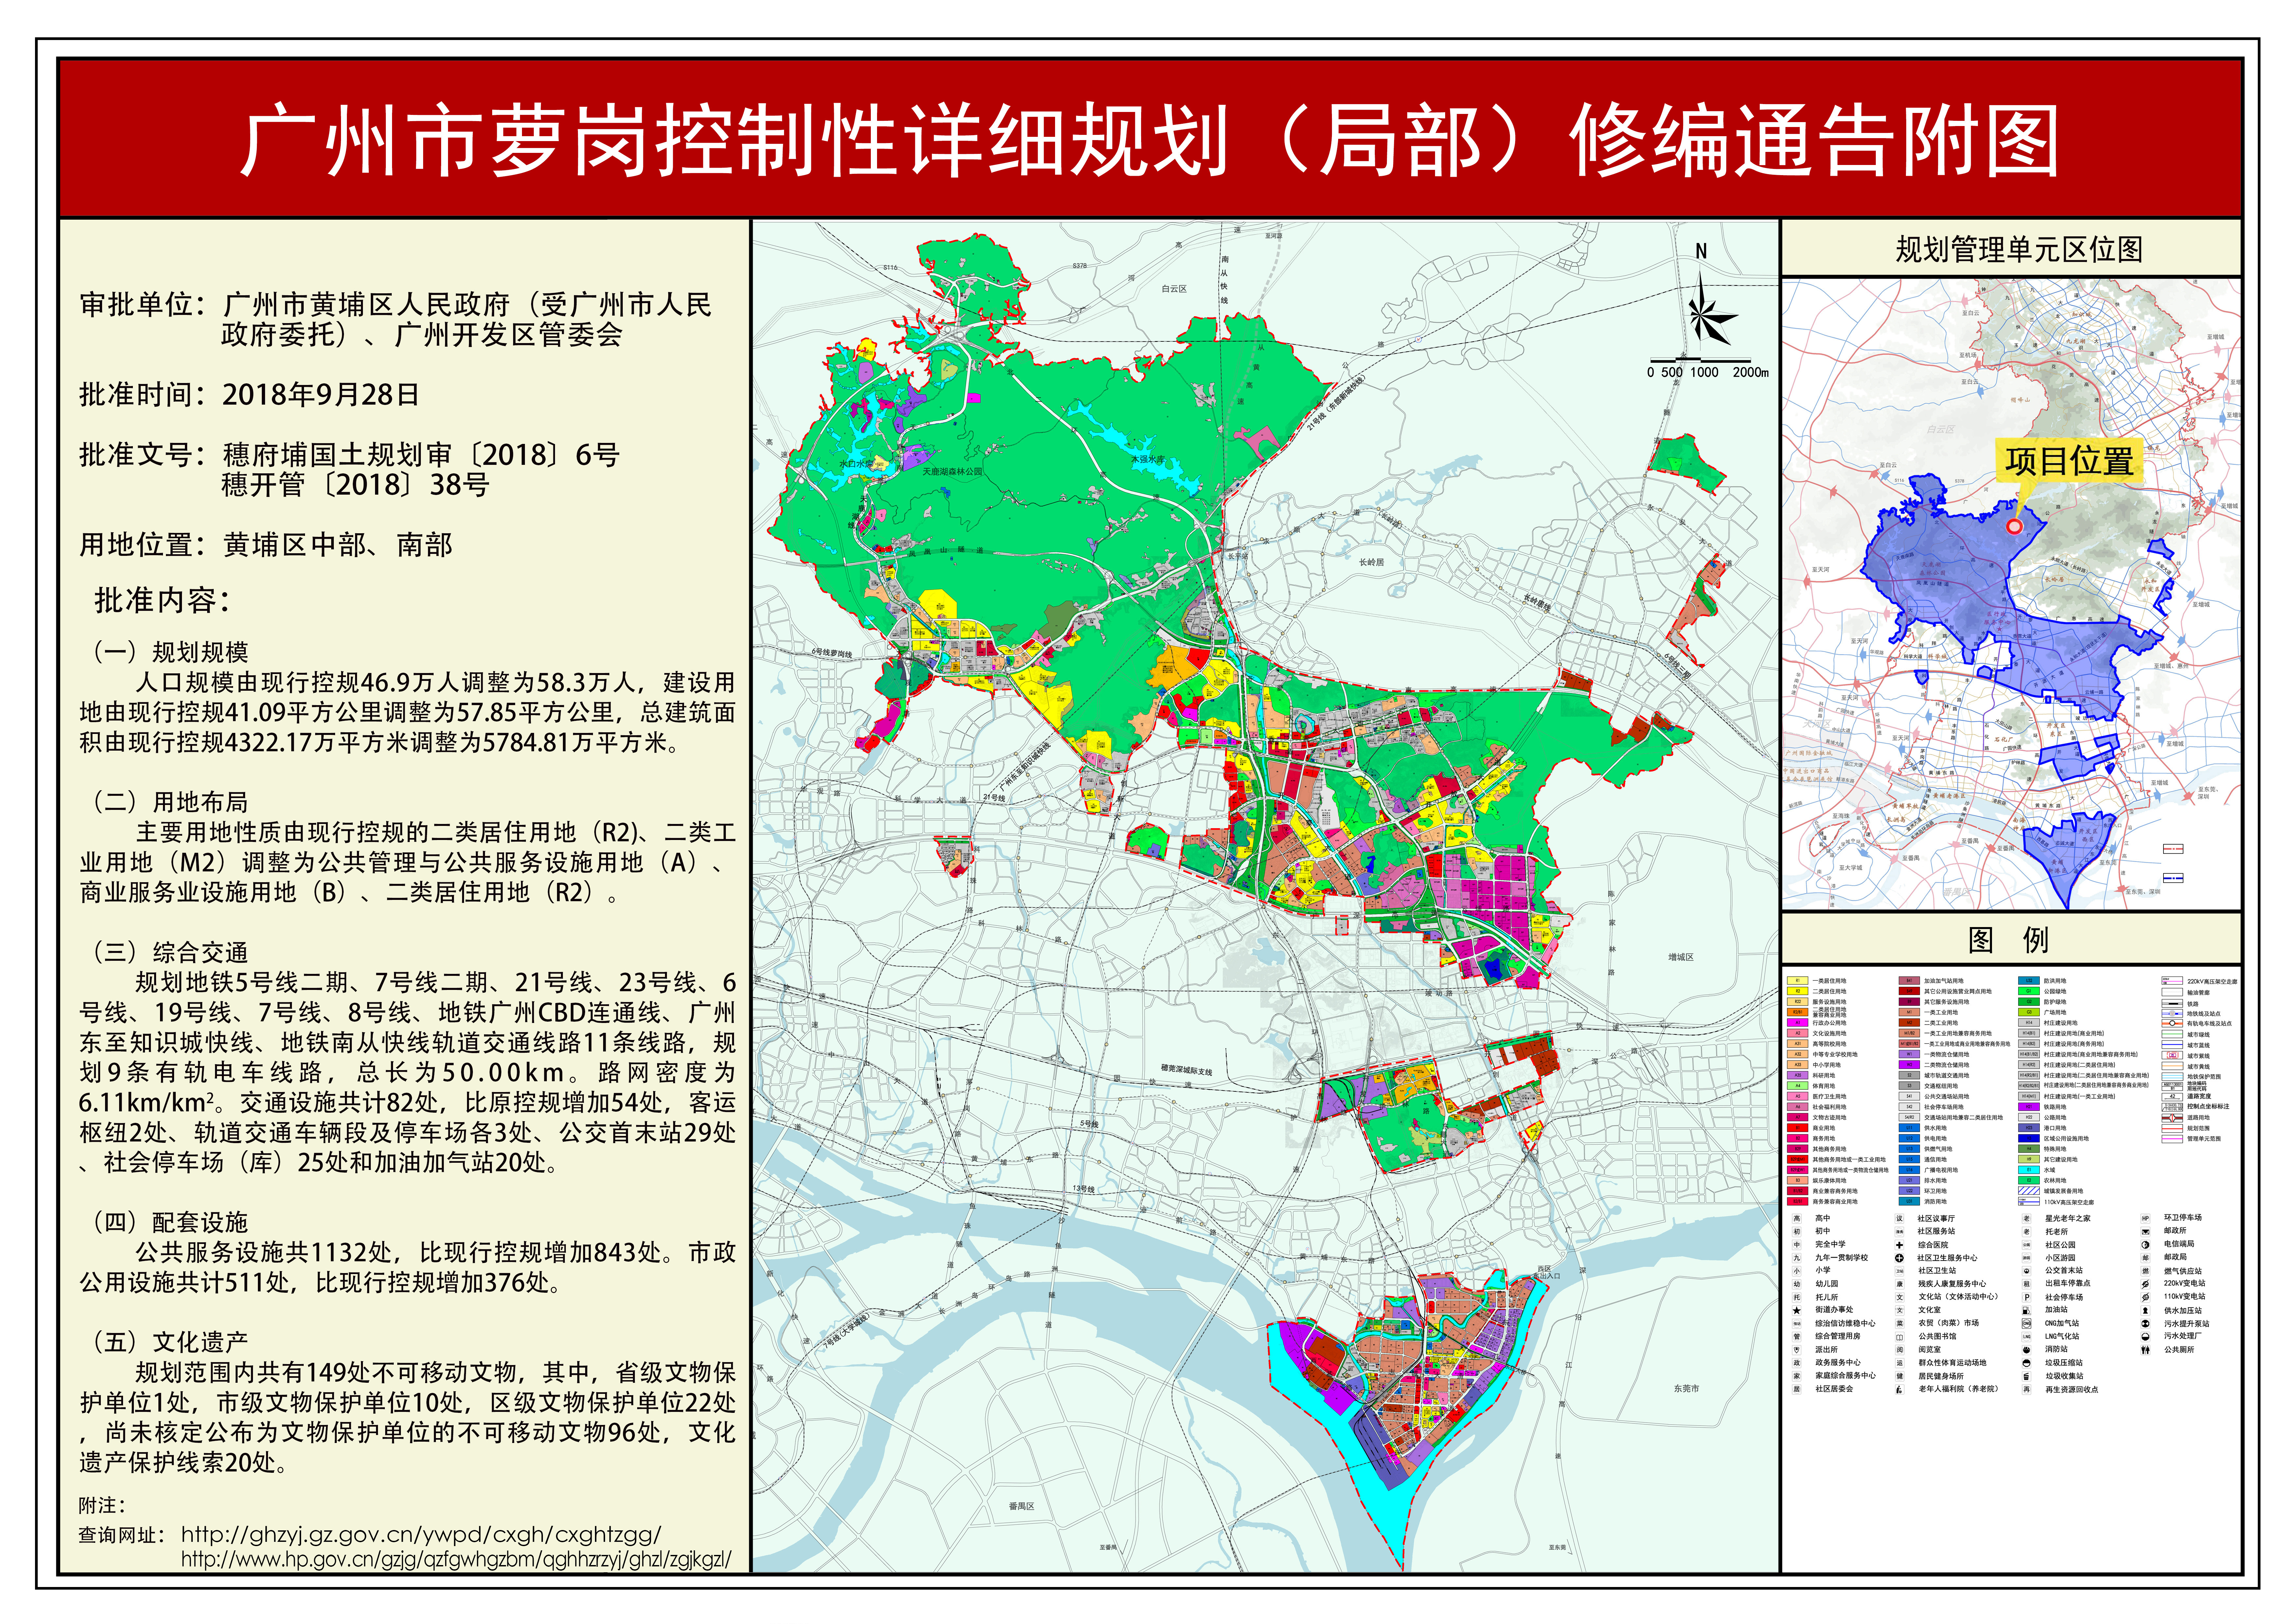Click the red project location marker on the inset map
2296x1624 pixels.
(2015, 526)
